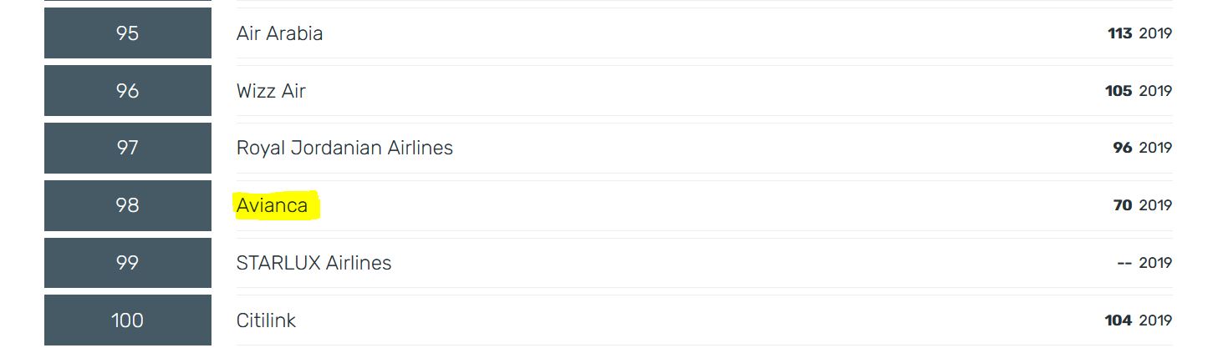Screen dimensions: 1218x353
Task: Click STARLUX's blank 2019 rank dashes
Action: (x=1124, y=263)
